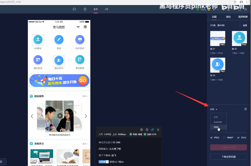Select the location pin icon in top toolbar

pos(85,9)
